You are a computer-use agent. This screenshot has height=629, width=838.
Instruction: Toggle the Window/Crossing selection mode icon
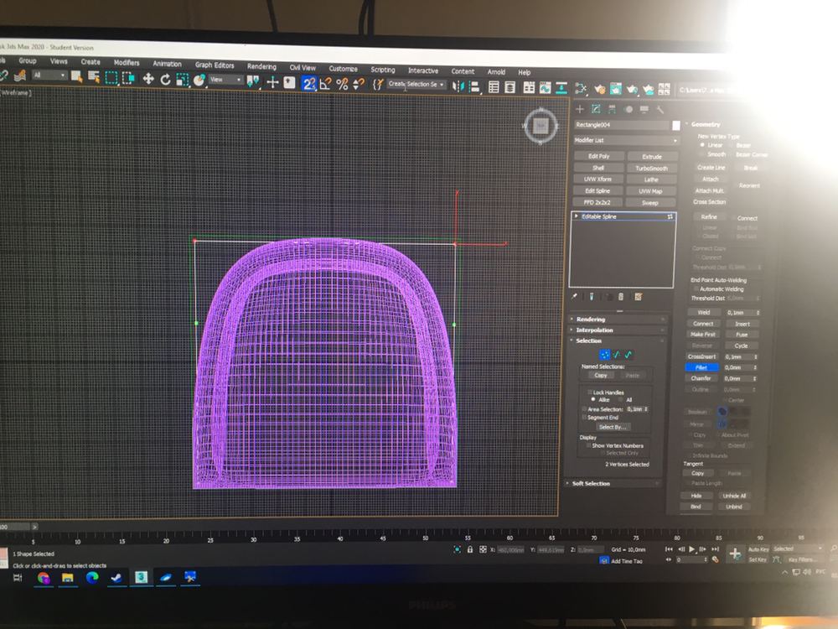pos(128,79)
